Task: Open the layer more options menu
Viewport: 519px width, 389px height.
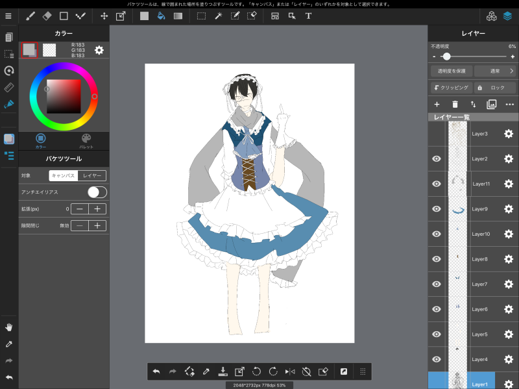Action: pyautogui.click(x=510, y=104)
